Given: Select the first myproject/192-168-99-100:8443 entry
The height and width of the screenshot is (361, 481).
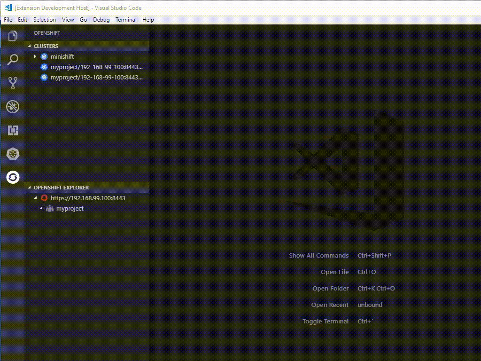Looking at the screenshot, I should click(97, 67).
